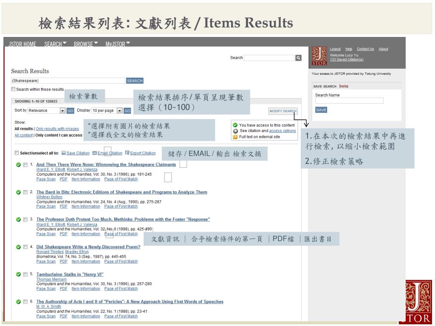The width and height of the screenshot is (435, 326).
Task: Click green access icon for Pericles result
Action: (18, 302)
